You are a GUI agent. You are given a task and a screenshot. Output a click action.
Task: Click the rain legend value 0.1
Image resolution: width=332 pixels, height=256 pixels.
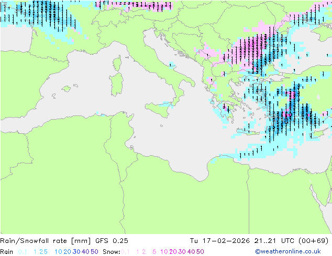coord(23,252)
